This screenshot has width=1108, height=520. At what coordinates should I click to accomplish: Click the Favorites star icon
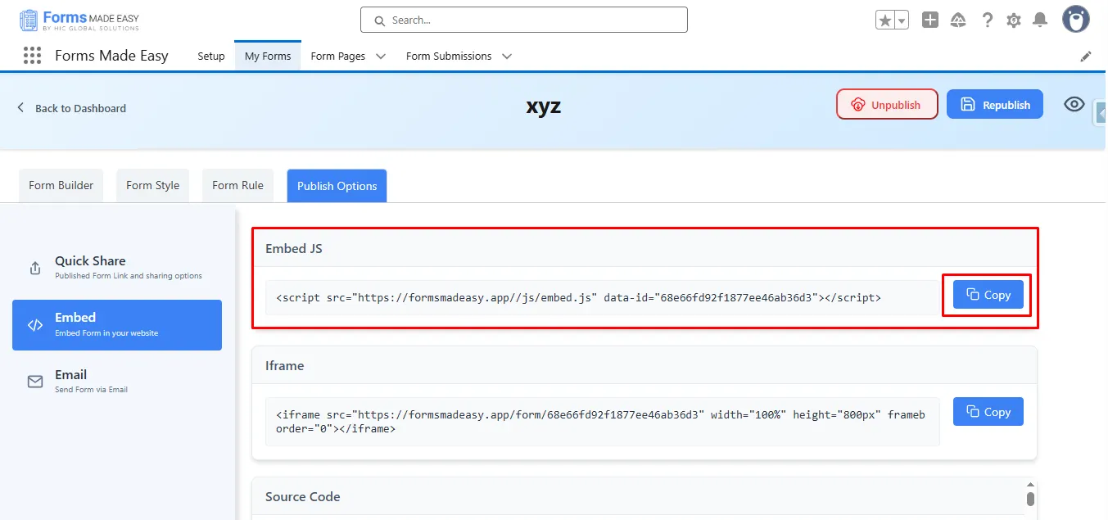click(x=884, y=20)
